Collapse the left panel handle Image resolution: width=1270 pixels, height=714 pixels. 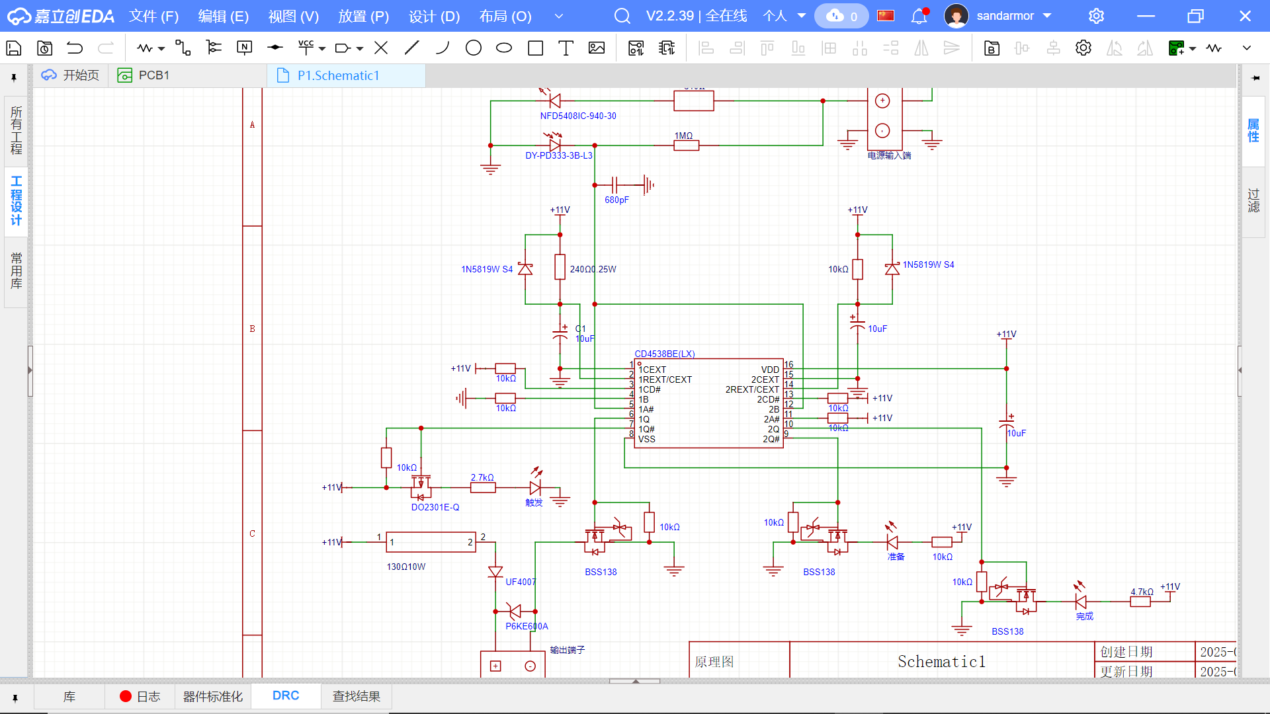click(30, 370)
